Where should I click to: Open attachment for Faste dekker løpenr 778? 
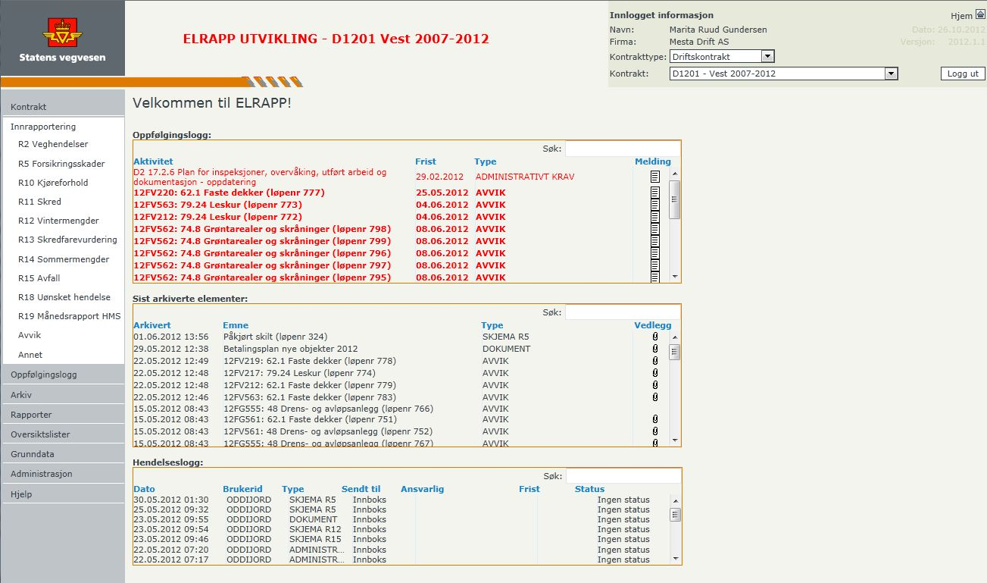point(655,361)
